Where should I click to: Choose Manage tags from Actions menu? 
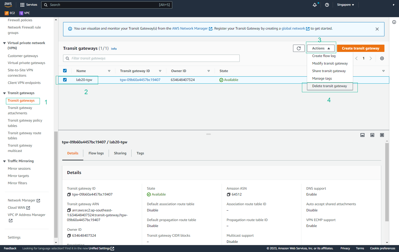pyautogui.click(x=330, y=79)
